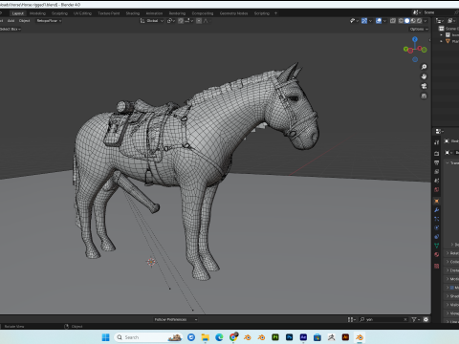Open Photoshop from the taskbar
Screen dimensions: 459x344
289,337
